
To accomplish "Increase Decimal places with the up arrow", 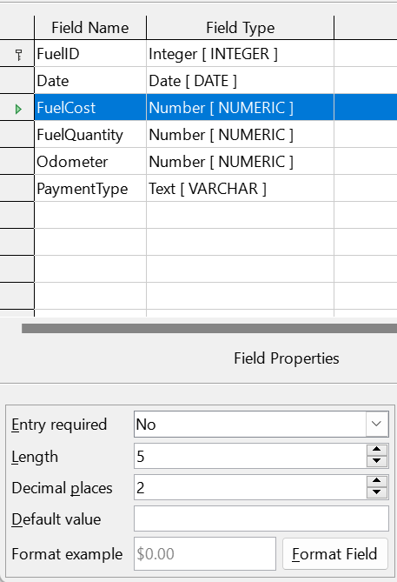I will click(377, 481).
